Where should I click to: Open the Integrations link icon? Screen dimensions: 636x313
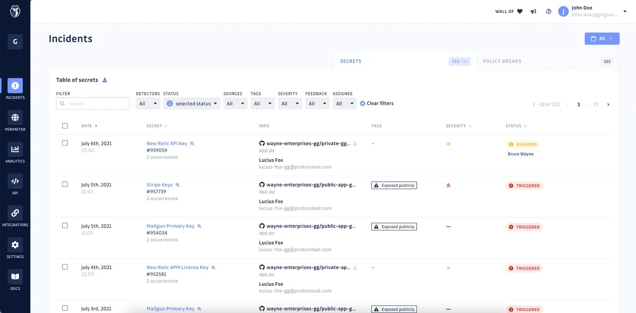coord(15,213)
